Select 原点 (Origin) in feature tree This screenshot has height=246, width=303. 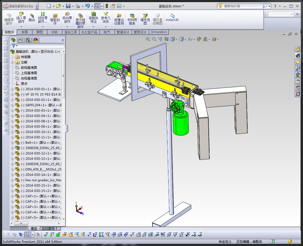(x=24, y=84)
